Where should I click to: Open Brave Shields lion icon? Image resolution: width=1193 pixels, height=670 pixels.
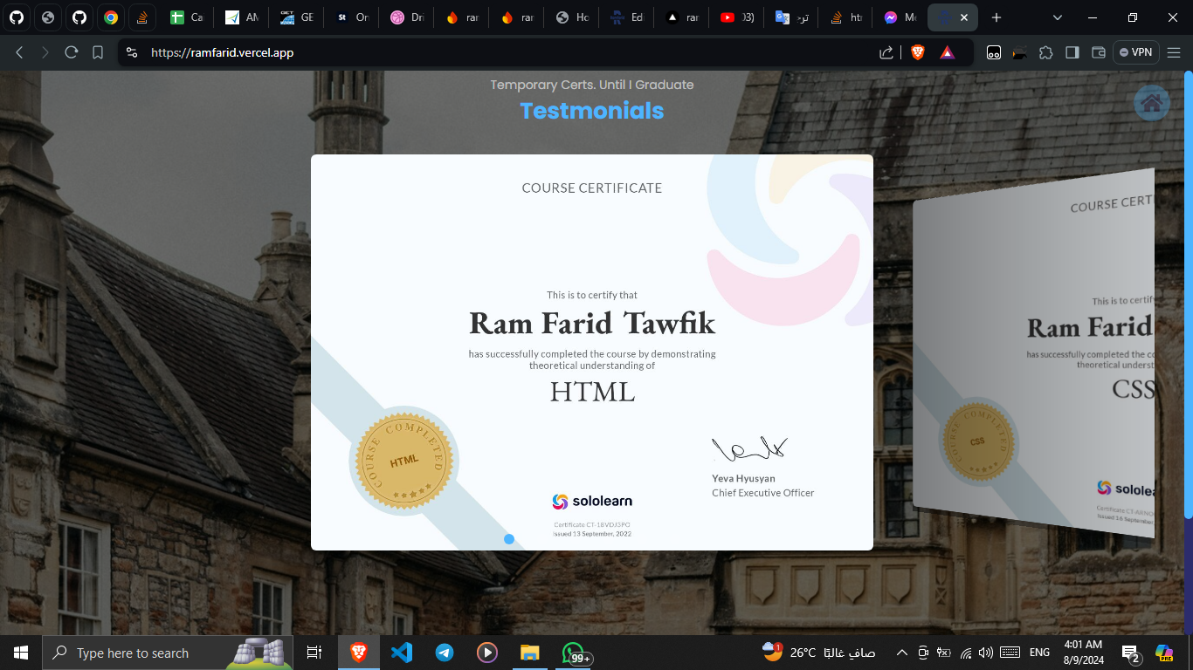tap(917, 52)
